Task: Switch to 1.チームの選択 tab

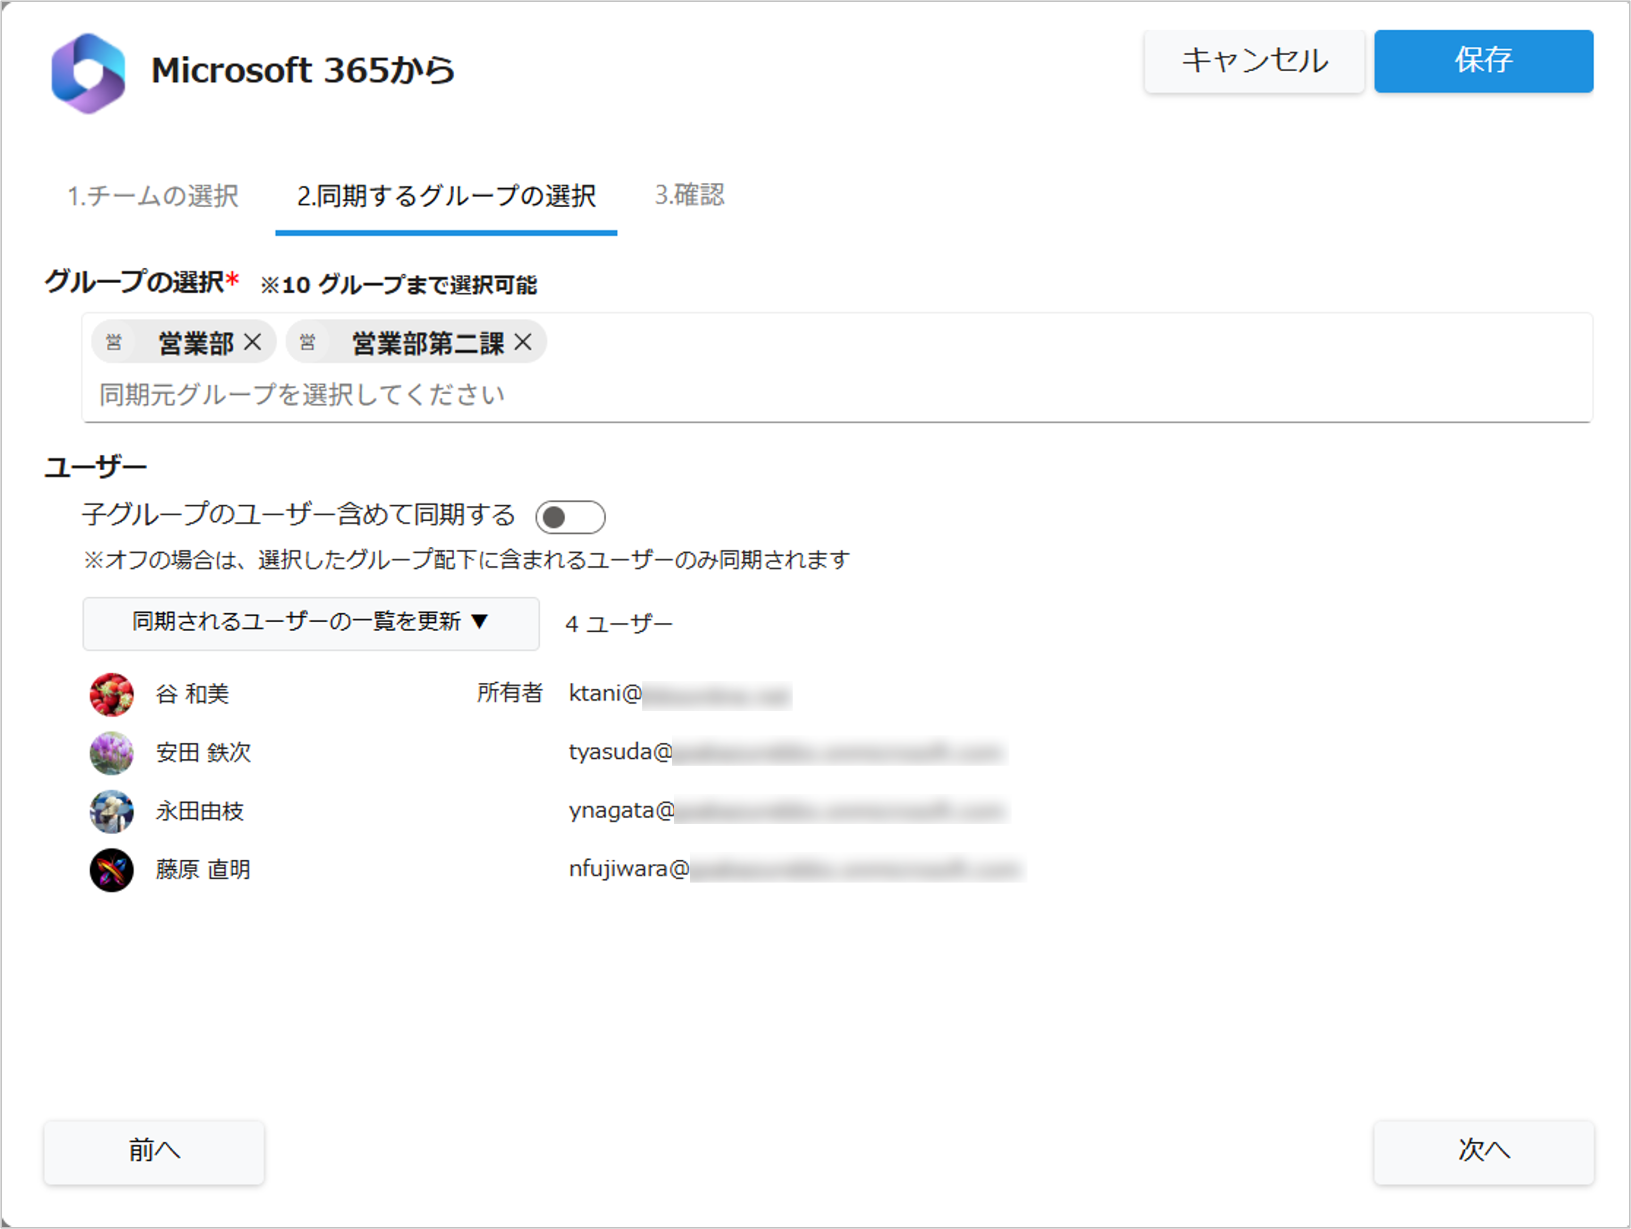Action: click(x=152, y=196)
